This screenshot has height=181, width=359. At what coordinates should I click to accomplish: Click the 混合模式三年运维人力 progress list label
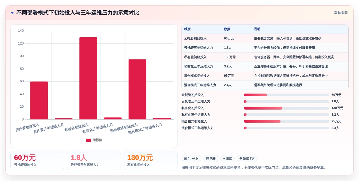coord(198,128)
